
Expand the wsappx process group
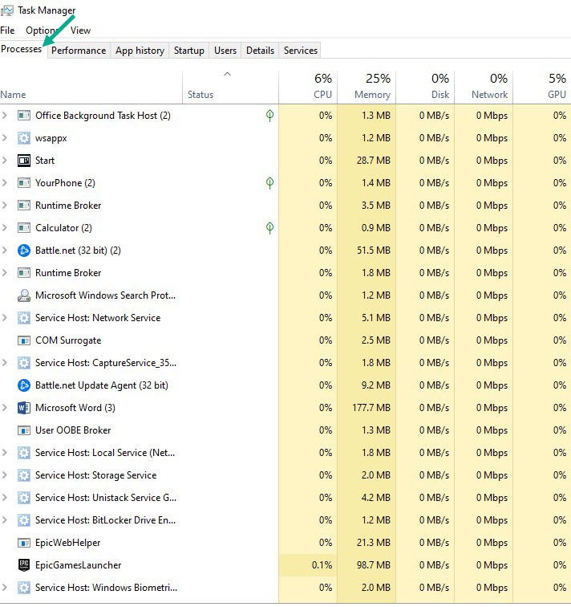click(5, 138)
